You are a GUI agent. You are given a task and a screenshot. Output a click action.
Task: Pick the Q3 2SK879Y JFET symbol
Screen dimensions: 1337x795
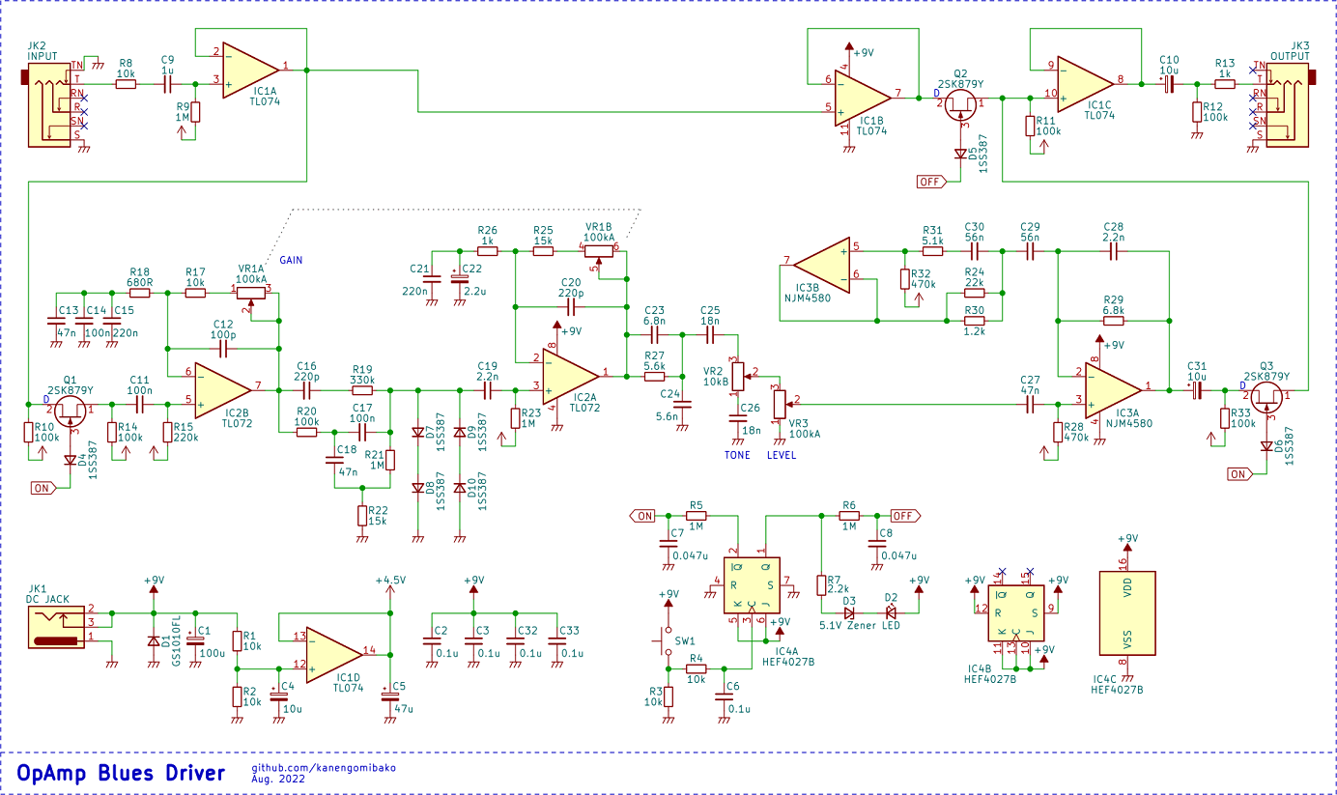pos(1267,396)
